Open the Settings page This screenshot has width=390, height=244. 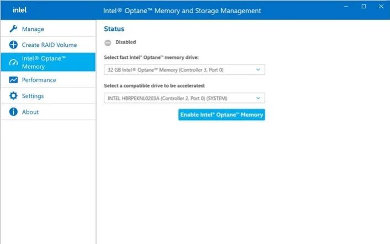tap(33, 96)
